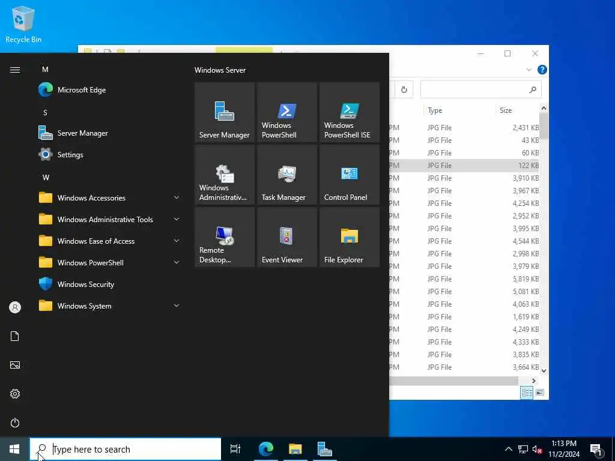Show hidden system tray icons
The image size is (615, 461).
click(x=508, y=449)
